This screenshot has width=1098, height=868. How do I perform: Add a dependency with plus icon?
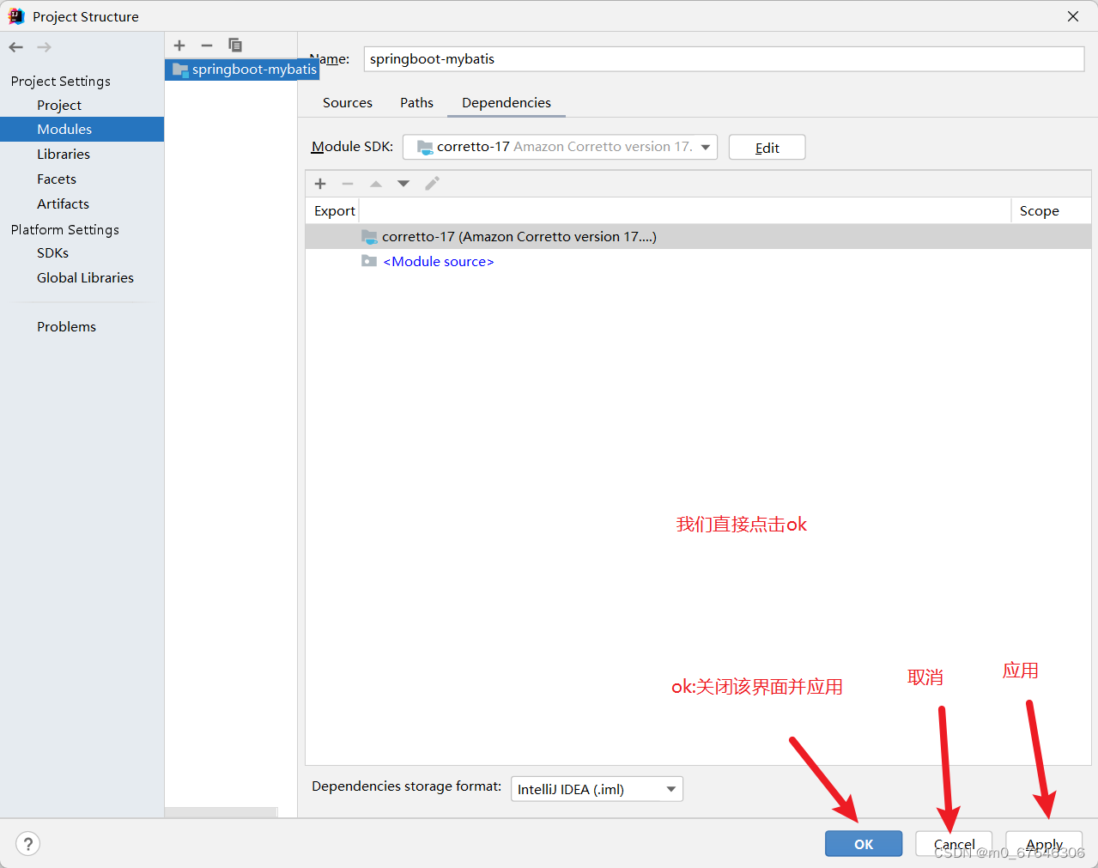pos(320,184)
